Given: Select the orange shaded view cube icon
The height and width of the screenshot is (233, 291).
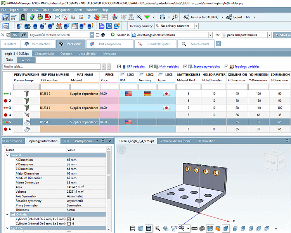Looking at the screenshot, I should pos(218,228).
